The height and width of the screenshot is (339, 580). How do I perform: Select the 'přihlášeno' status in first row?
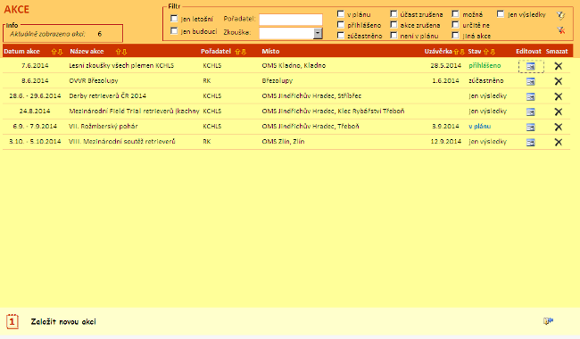[x=485, y=65]
